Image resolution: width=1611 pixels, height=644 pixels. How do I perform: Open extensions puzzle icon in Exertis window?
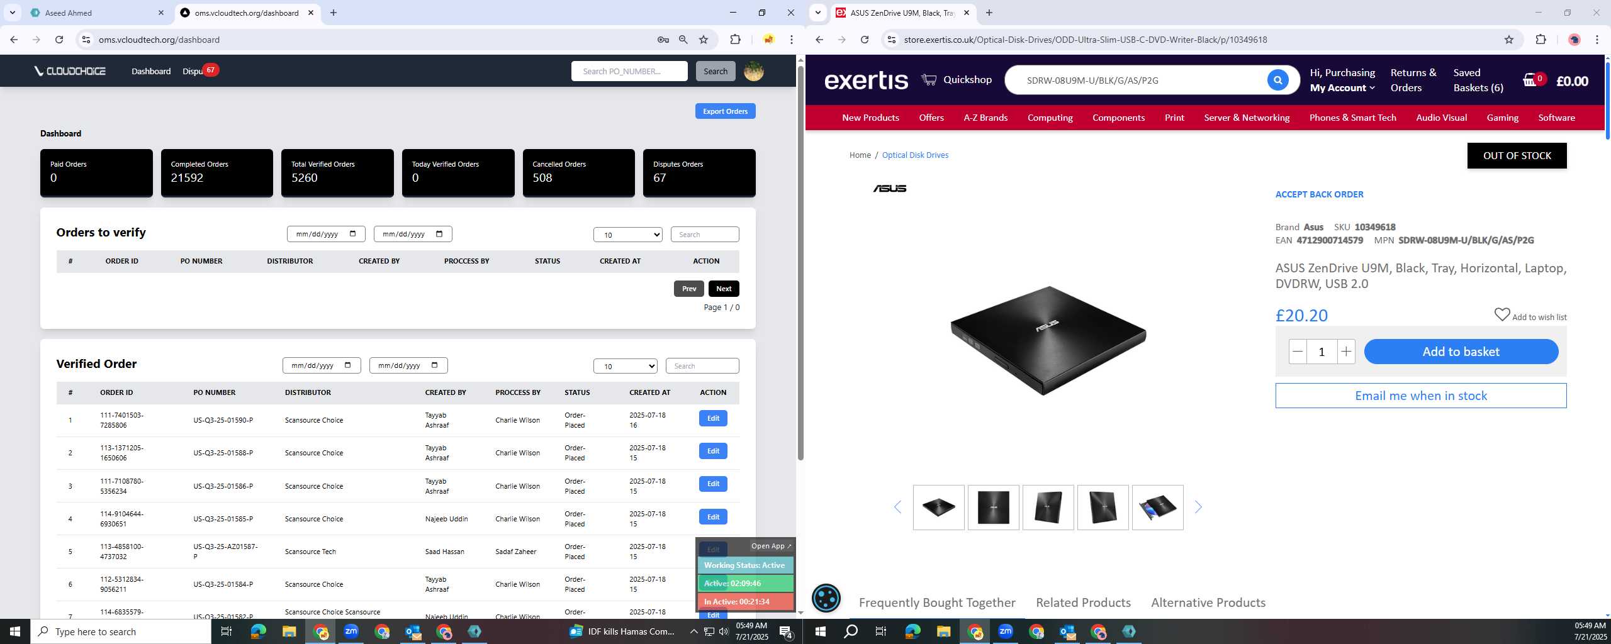tap(1541, 40)
